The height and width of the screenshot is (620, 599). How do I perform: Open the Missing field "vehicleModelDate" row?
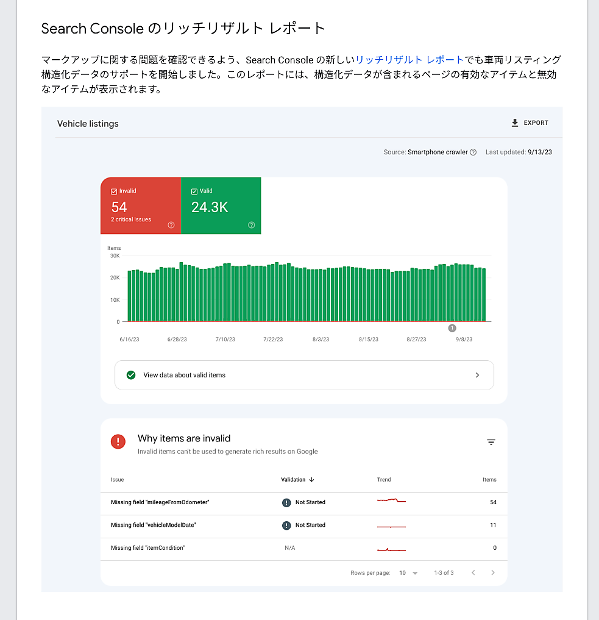(x=154, y=525)
